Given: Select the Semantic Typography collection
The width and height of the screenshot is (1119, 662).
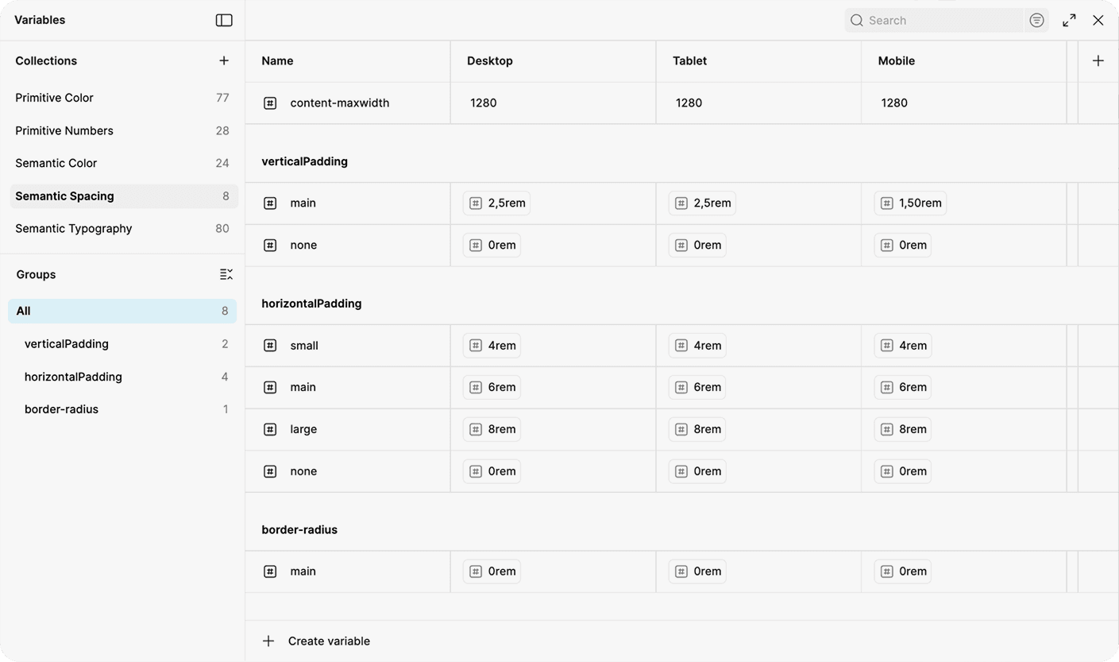Looking at the screenshot, I should point(73,228).
